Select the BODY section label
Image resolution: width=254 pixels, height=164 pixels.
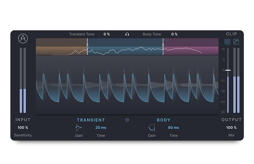pos(163,120)
